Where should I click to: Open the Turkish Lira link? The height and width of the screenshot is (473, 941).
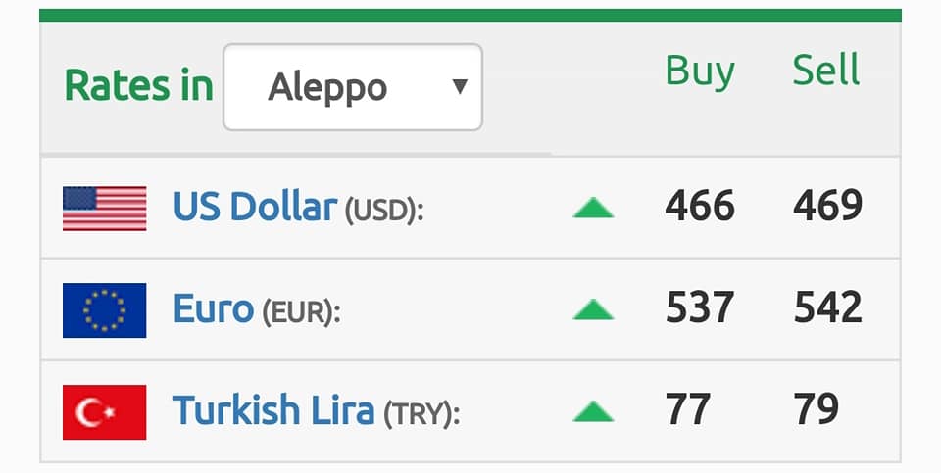coord(273,410)
